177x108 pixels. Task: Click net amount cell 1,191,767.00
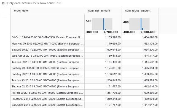coord(103,105)
